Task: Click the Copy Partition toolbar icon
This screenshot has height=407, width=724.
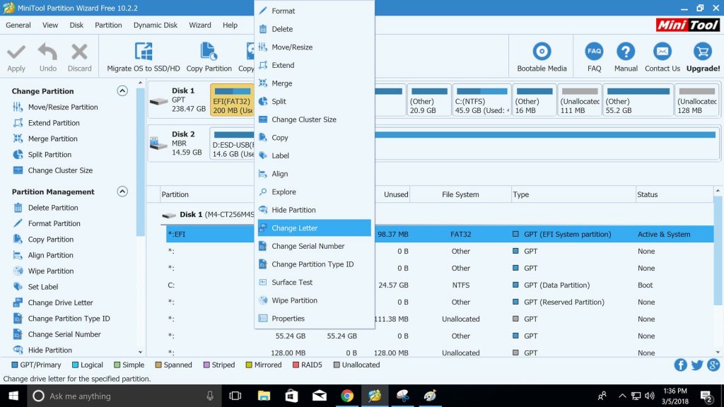Action: [209, 51]
